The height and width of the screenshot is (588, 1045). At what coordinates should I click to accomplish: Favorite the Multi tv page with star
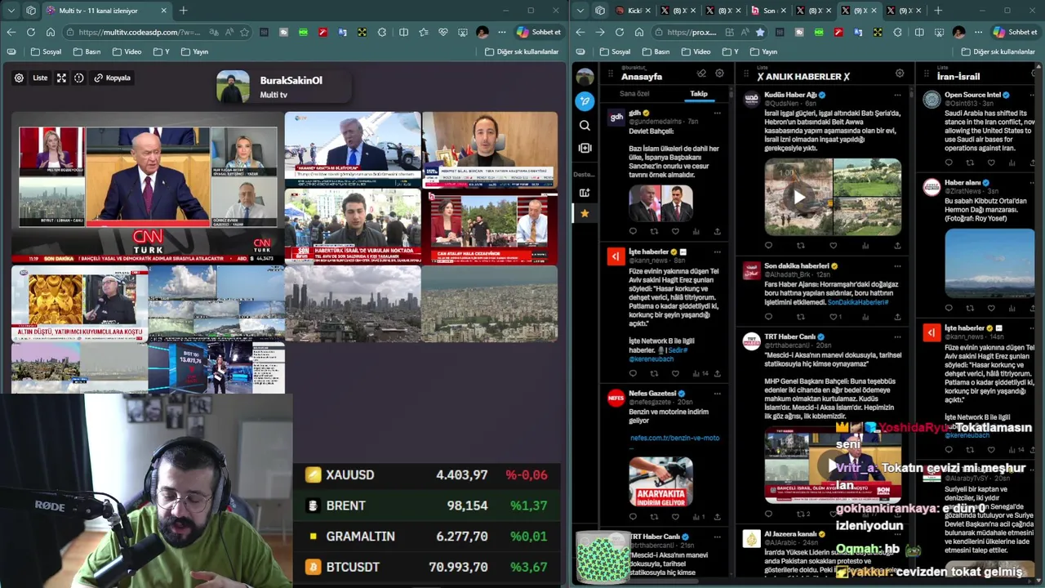coord(244,32)
